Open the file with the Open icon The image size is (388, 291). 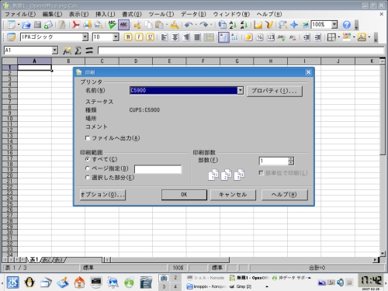[x=26, y=25]
